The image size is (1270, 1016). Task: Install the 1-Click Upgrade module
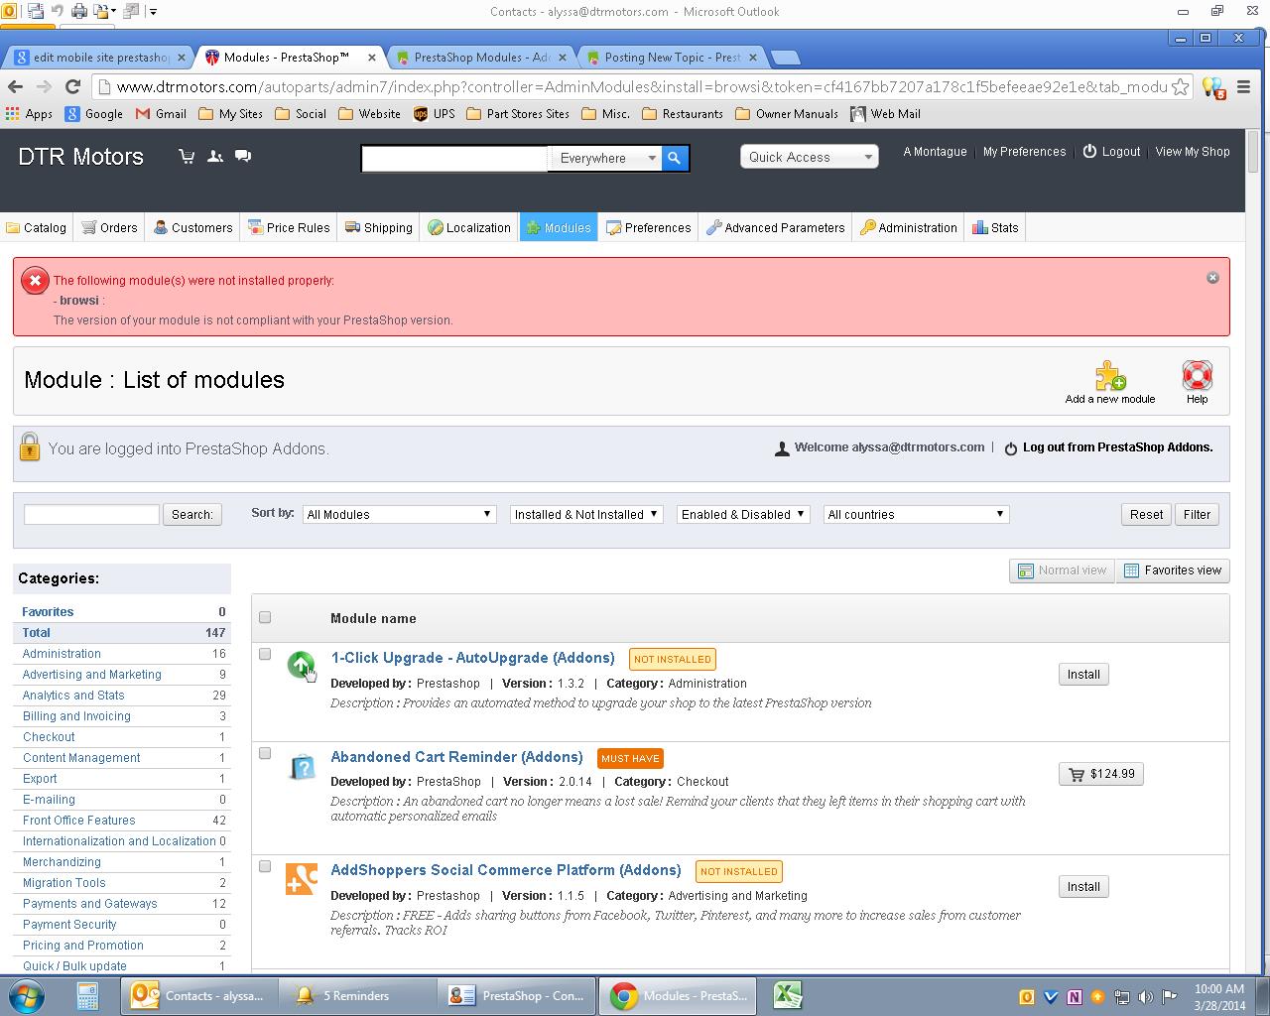1083,675
